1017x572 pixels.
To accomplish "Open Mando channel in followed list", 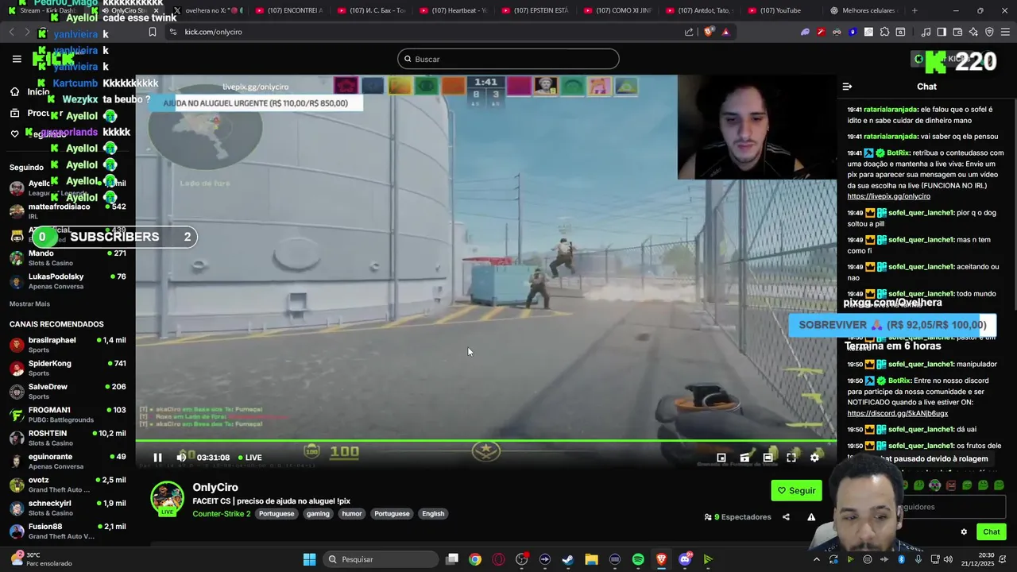I will coord(68,257).
